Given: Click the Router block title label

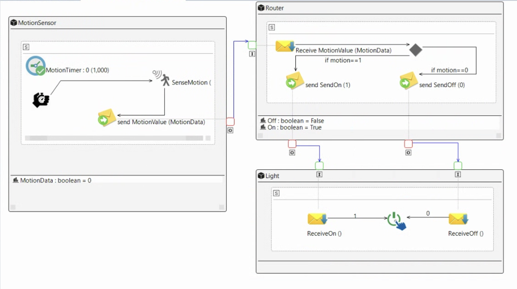Looking at the screenshot, I should point(274,8).
